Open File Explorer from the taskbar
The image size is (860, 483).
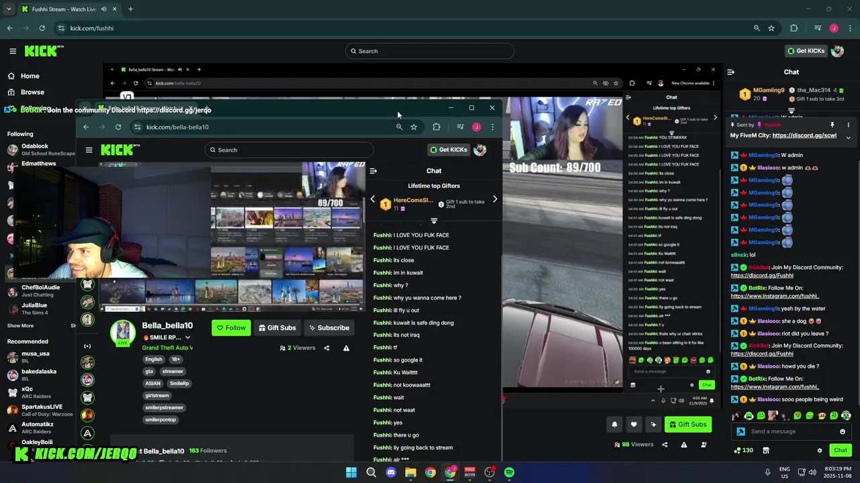[411, 472]
